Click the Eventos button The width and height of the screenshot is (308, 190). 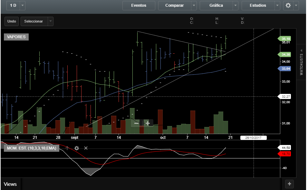139,5
